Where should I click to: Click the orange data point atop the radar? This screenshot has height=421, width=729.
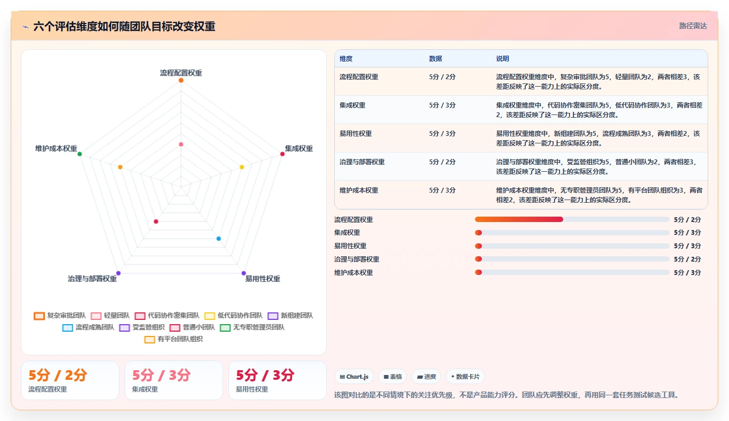181,80
